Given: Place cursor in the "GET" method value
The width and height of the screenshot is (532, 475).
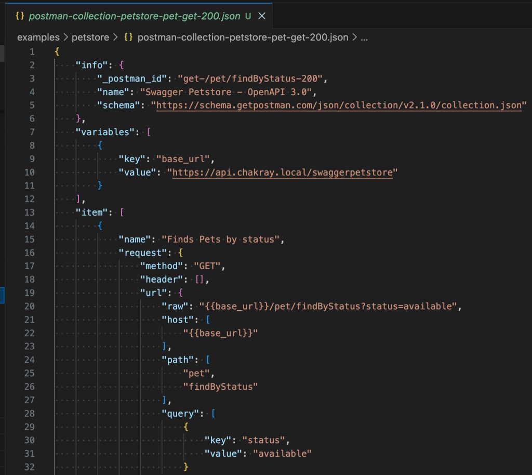Looking at the screenshot, I should [x=208, y=266].
